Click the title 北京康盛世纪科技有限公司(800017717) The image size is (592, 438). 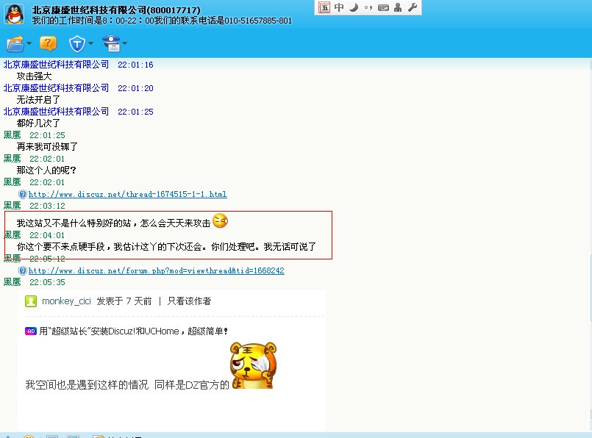click(116, 10)
